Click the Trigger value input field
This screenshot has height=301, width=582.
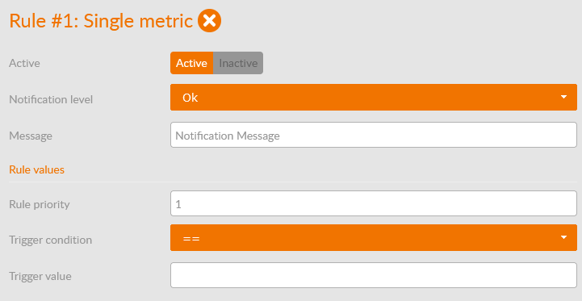click(374, 275)
